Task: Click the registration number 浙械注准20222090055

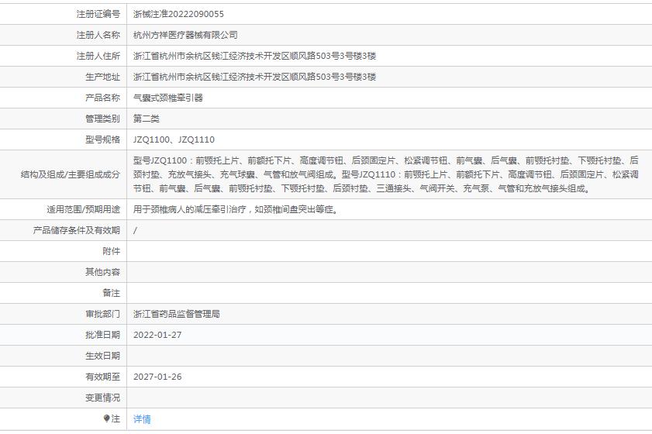Action: coord(178,14)
